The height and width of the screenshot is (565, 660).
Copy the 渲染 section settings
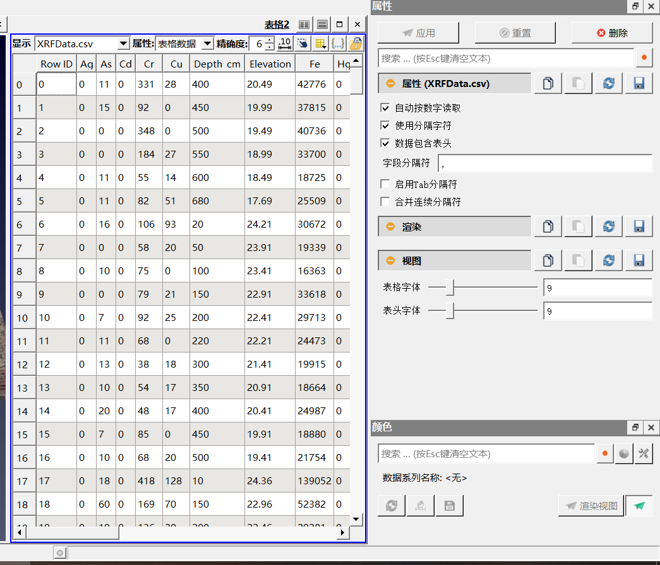(548, 226)
